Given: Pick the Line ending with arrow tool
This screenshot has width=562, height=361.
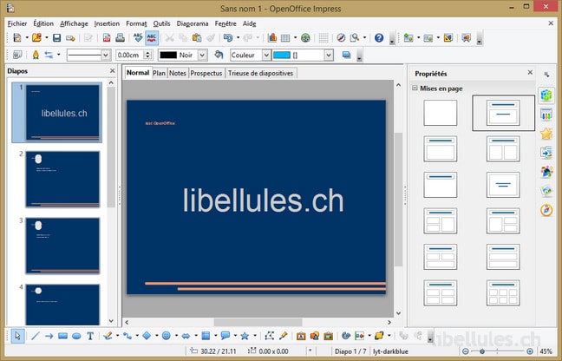Looking at the screenshot, I should pyautogui.click(x=49, y=336).
